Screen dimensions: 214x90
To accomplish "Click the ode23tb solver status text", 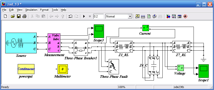I will (x=179, y=87).
